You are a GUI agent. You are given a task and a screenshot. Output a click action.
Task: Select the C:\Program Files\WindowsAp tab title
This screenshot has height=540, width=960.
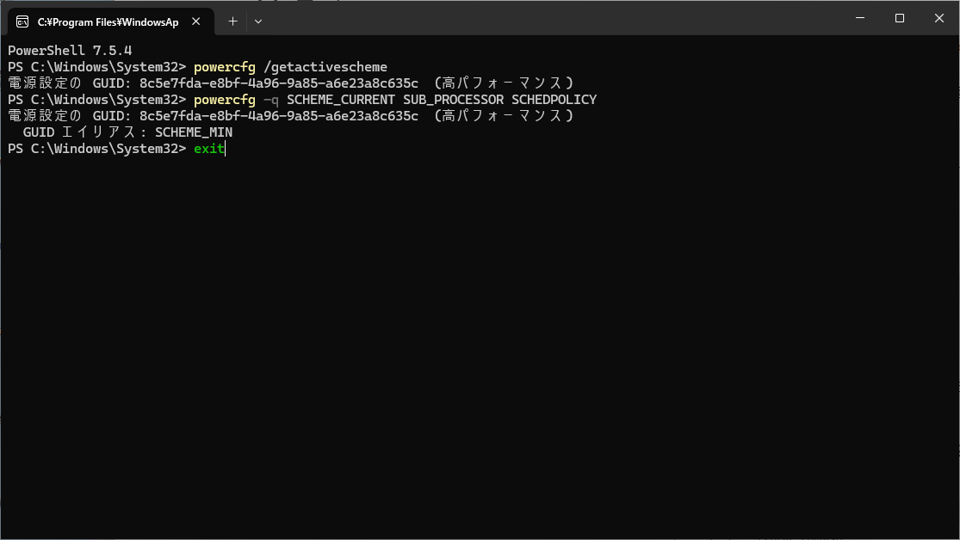pyautogui.click(x=108, y=21)
